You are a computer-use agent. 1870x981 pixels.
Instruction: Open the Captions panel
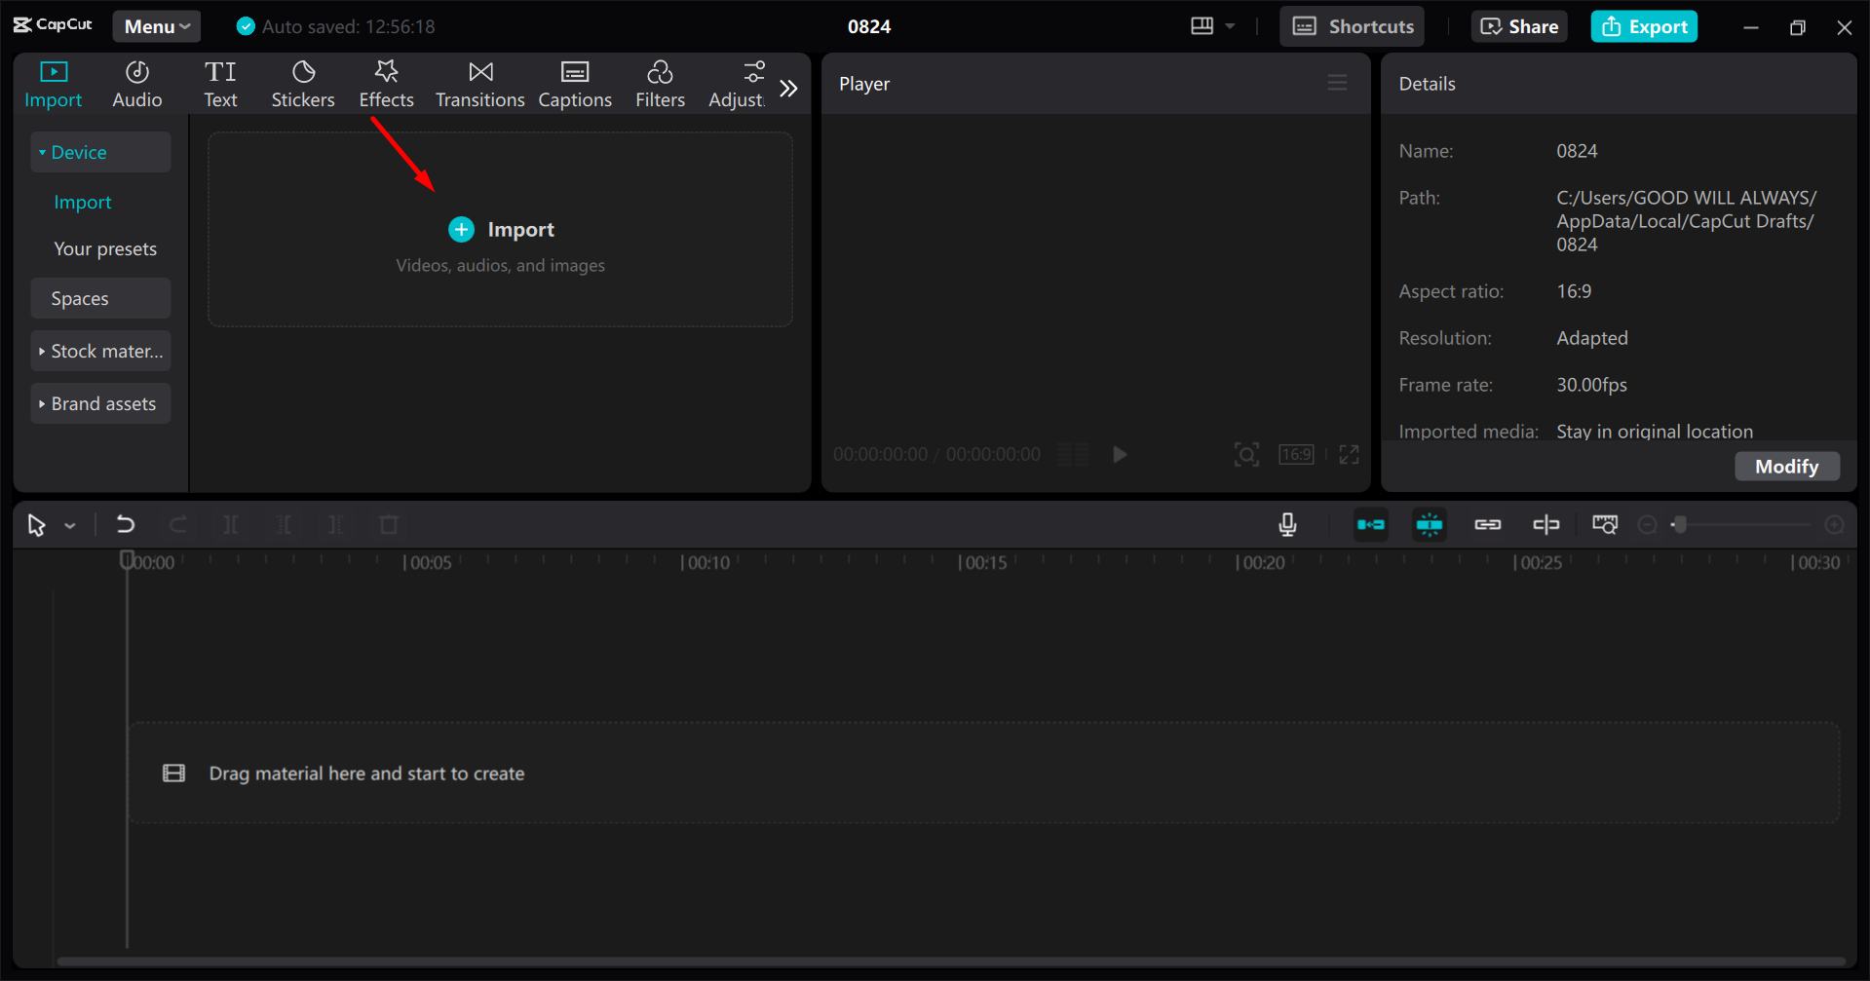point(574,83)
